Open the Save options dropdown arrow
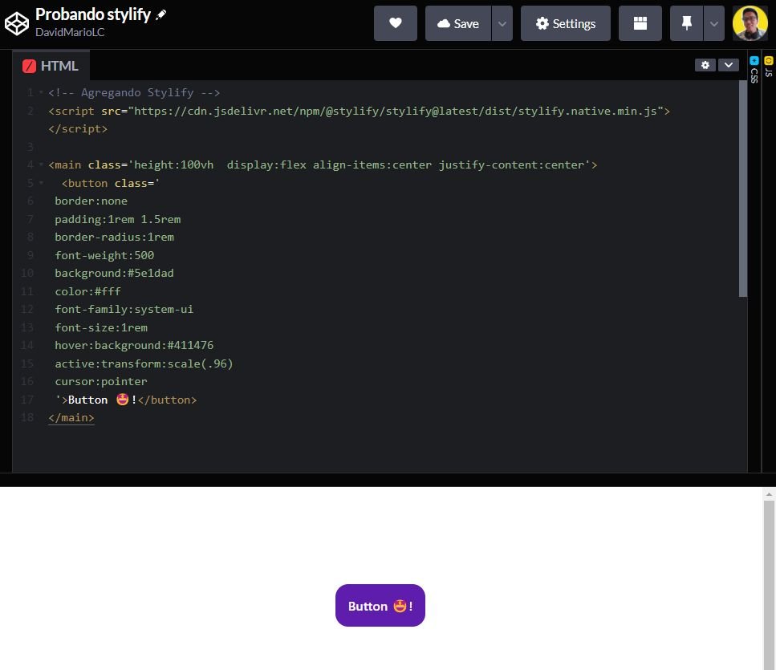The height and width of the screenshot is (670, 776). point(502,23)
